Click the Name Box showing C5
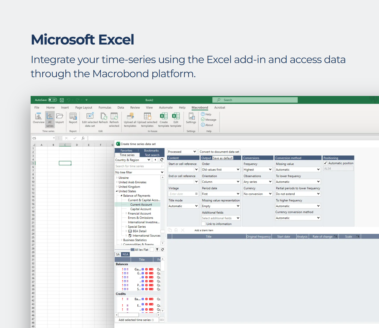 43,138
